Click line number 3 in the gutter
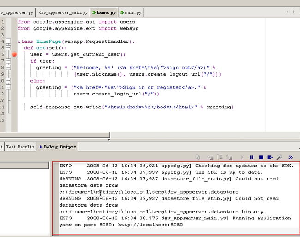Viewport: 300px width, 237px height. [x=2, y=35]
